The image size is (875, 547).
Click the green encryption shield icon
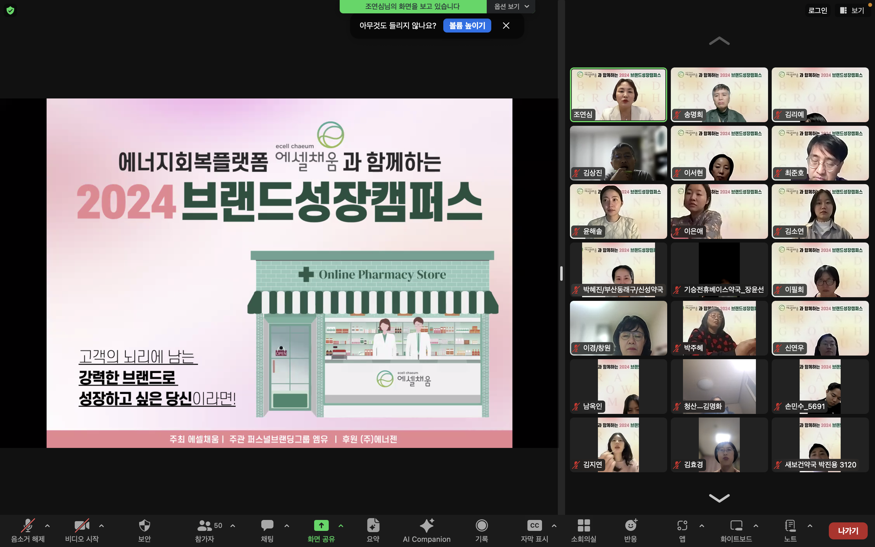click(x=11, y=11)
